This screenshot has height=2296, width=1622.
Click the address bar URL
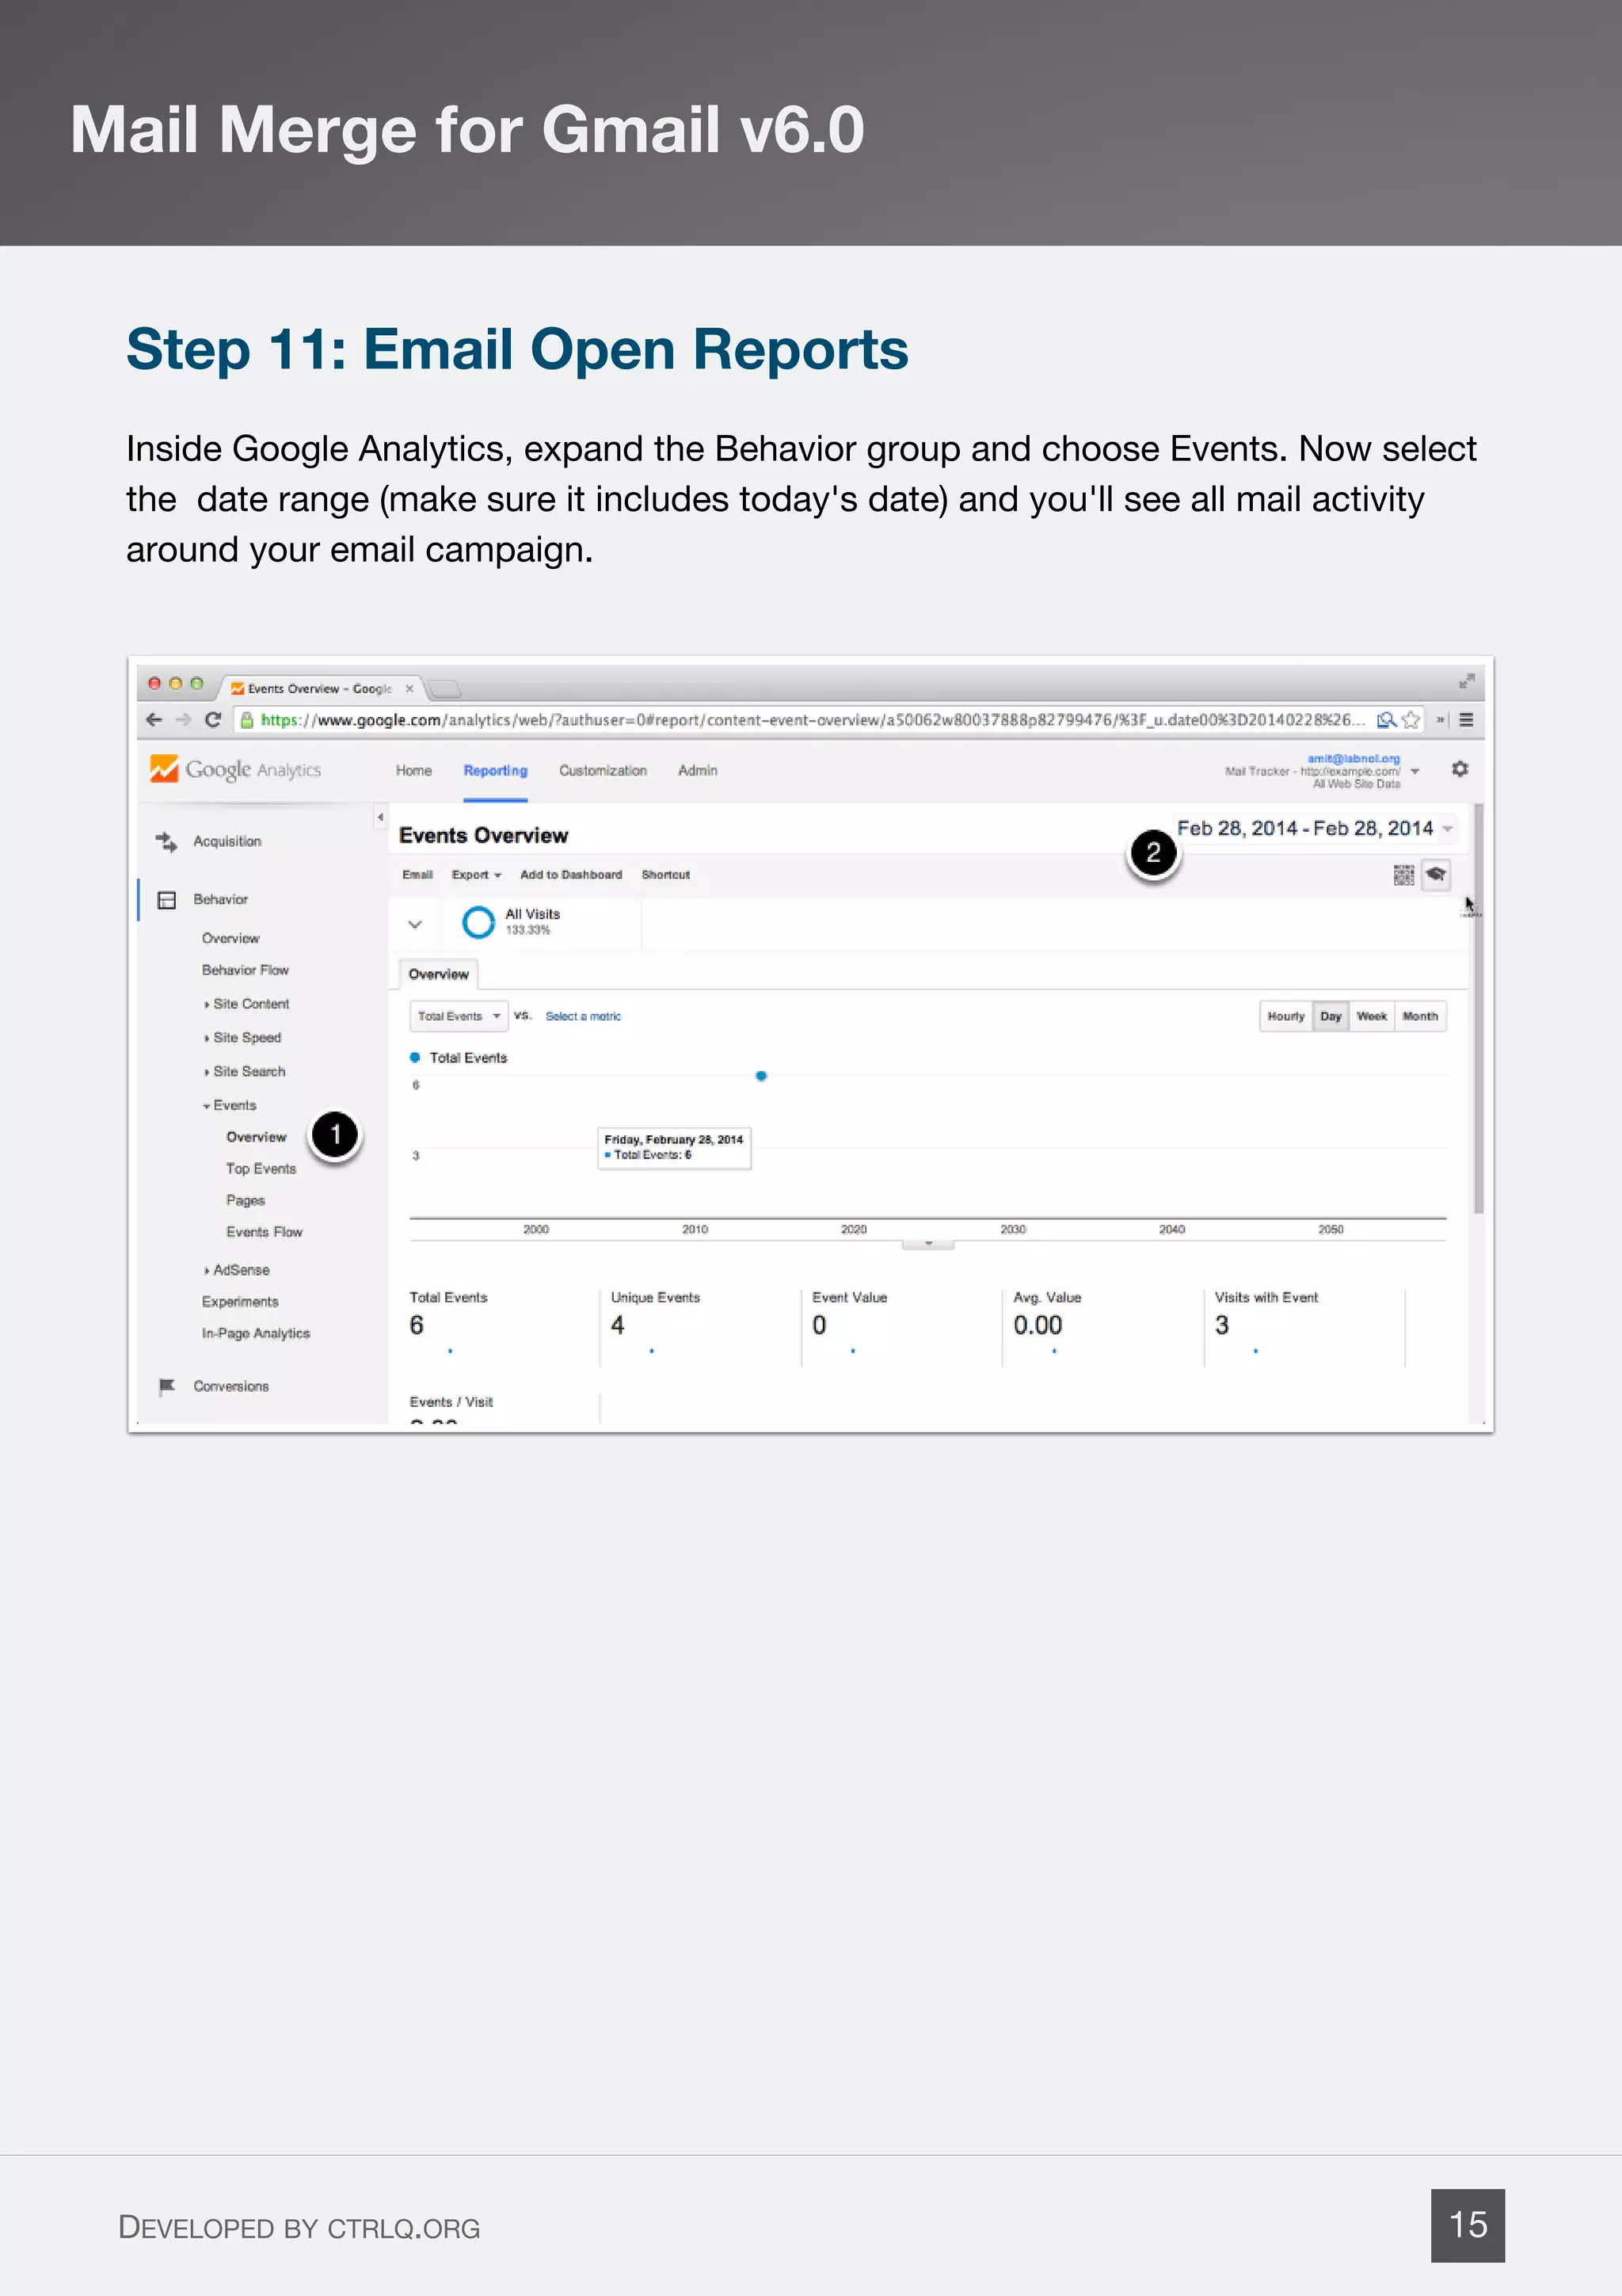pyautogui.click(x=812, y=719)
